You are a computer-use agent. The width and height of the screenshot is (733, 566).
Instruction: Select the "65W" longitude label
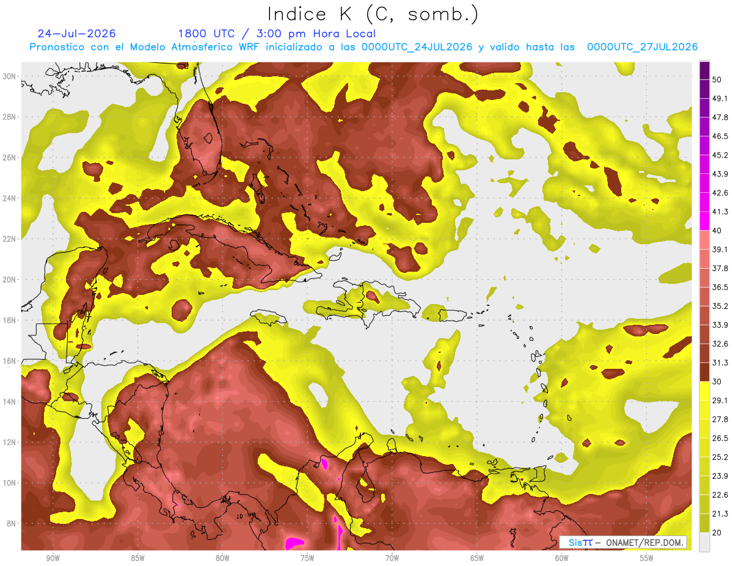(x=477, y=558)
